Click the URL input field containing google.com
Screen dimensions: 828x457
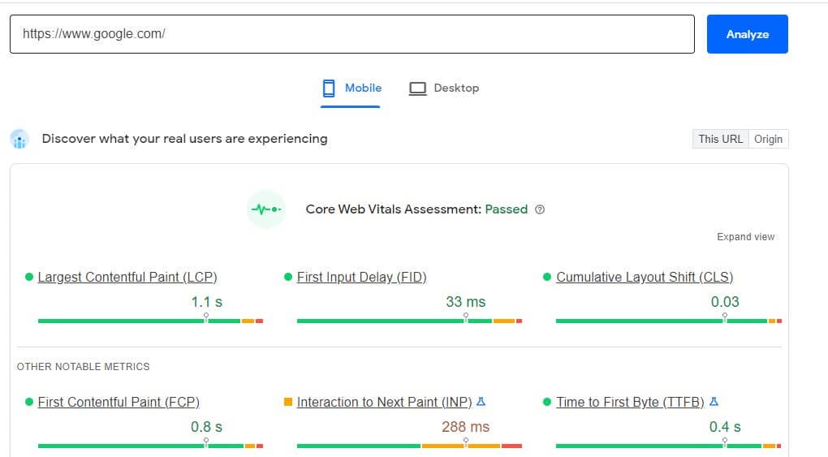pyautogui.click(x=352, y=34)
